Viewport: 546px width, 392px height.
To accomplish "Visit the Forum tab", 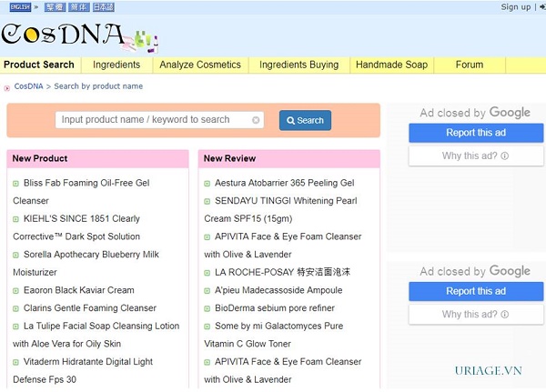I will point(470,65).
